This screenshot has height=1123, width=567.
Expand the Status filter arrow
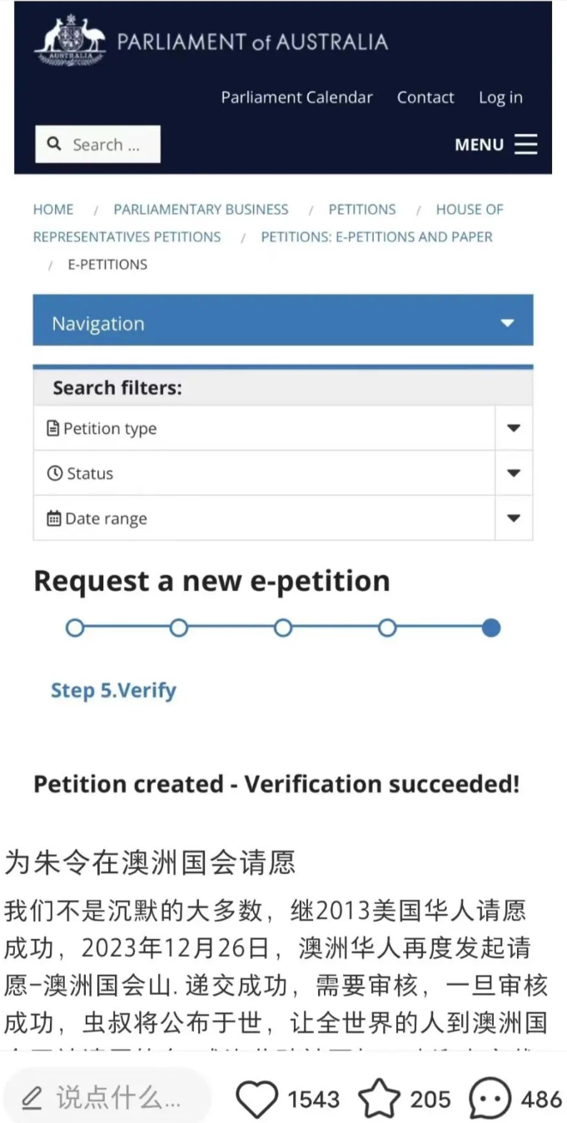tap(514, 474)
